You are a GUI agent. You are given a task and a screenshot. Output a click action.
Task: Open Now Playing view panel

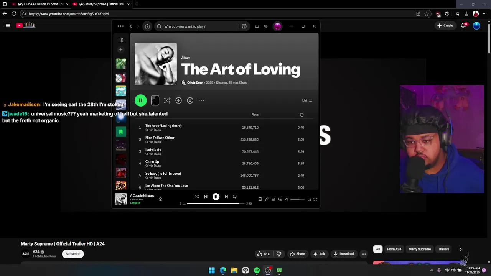click(x=260, y=199)
